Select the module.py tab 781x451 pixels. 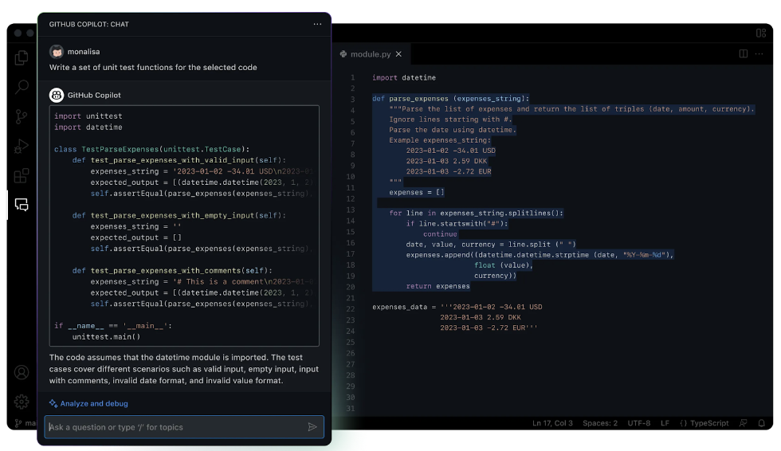click(371, 53)
